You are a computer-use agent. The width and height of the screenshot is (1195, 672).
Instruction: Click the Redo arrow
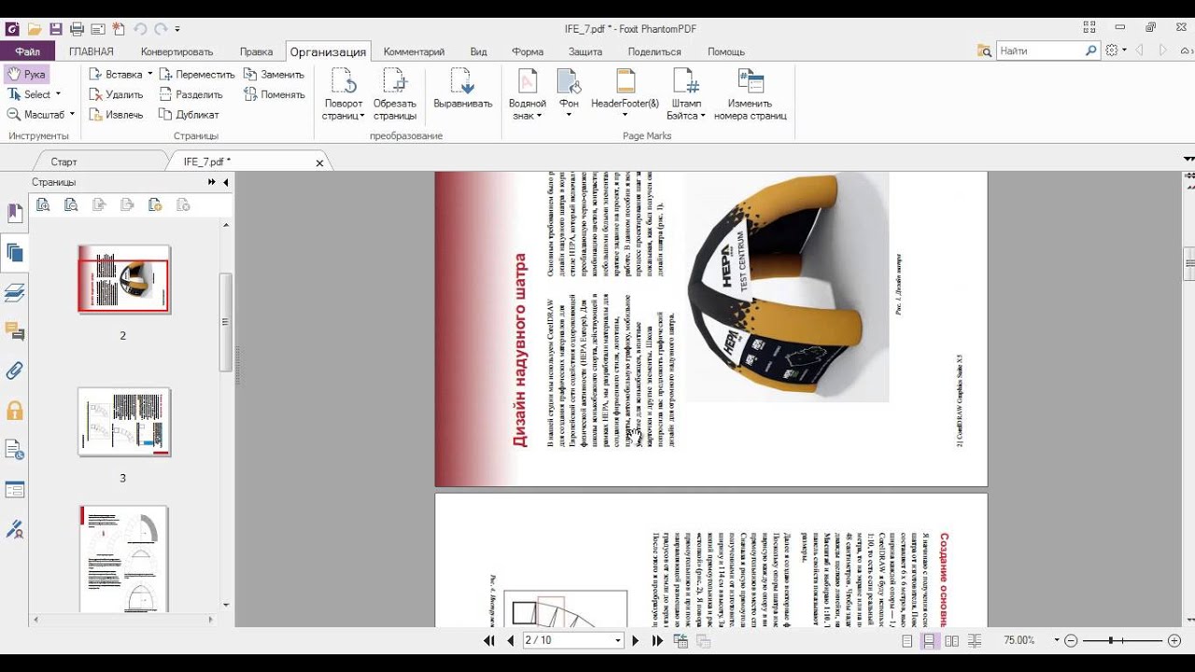click(x=161, y=29)
